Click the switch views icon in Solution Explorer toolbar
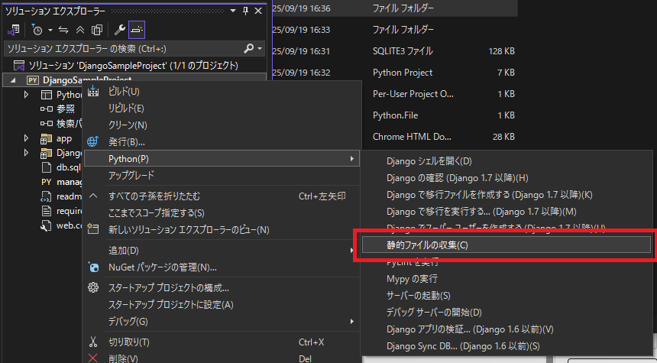The image size is (657, 363). pos(14,30)
